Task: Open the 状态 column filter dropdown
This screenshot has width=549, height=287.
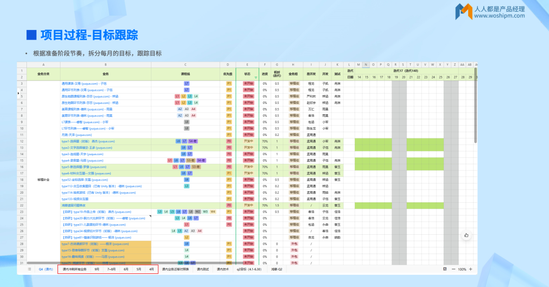Action: pos(255,77)
